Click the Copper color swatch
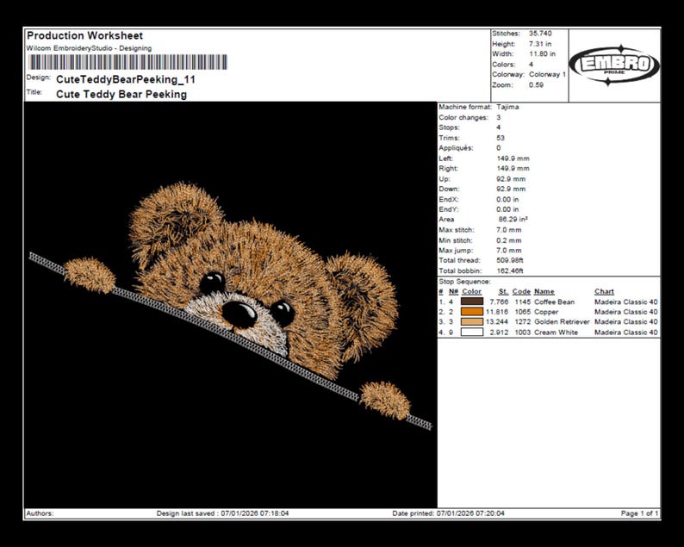Viewport: 684px width, 547px height. (472, 312)
